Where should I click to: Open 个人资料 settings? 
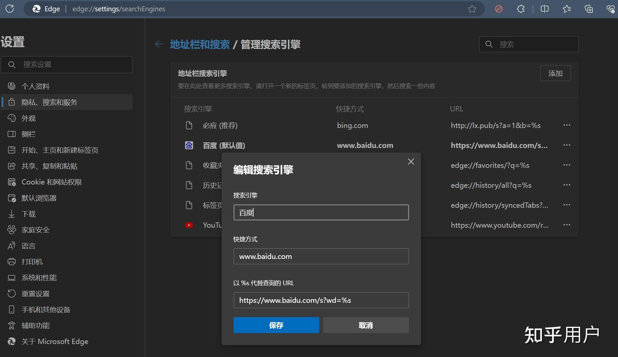coord(66,86)
